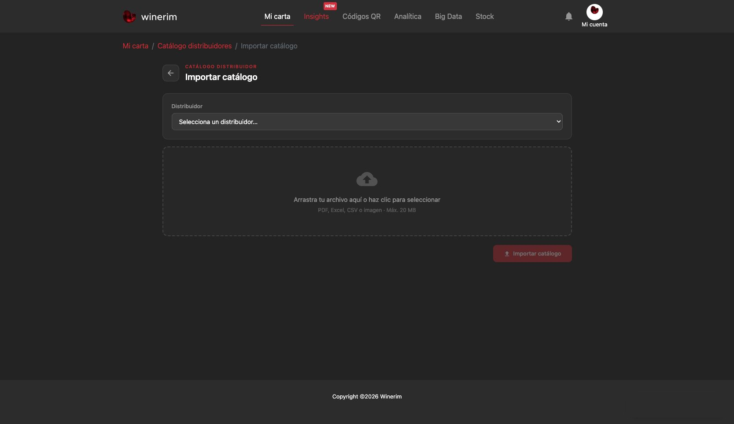Viewport: 734px width, 424px height.
Task: Go back with the arrow button
Action: (171, 73)
